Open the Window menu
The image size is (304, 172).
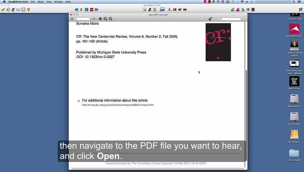click(58, 1)
